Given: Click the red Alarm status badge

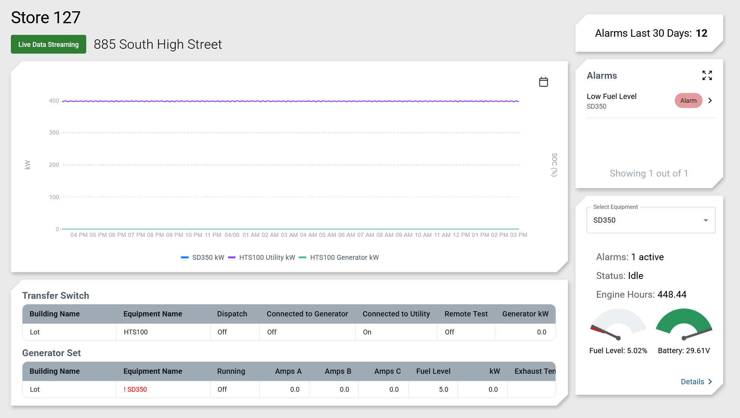Looking at the screenshot, I should point(688,100).
